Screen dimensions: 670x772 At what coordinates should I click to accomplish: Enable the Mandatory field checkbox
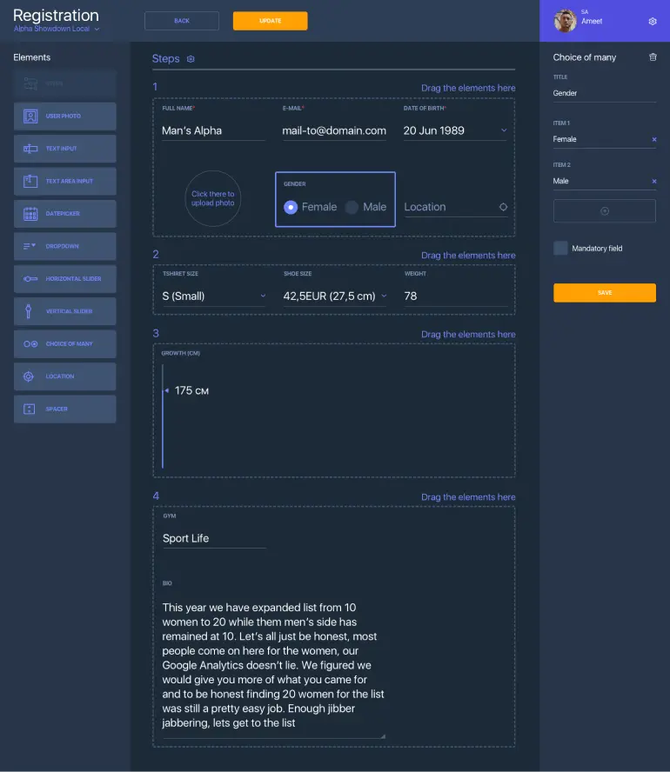561,249
